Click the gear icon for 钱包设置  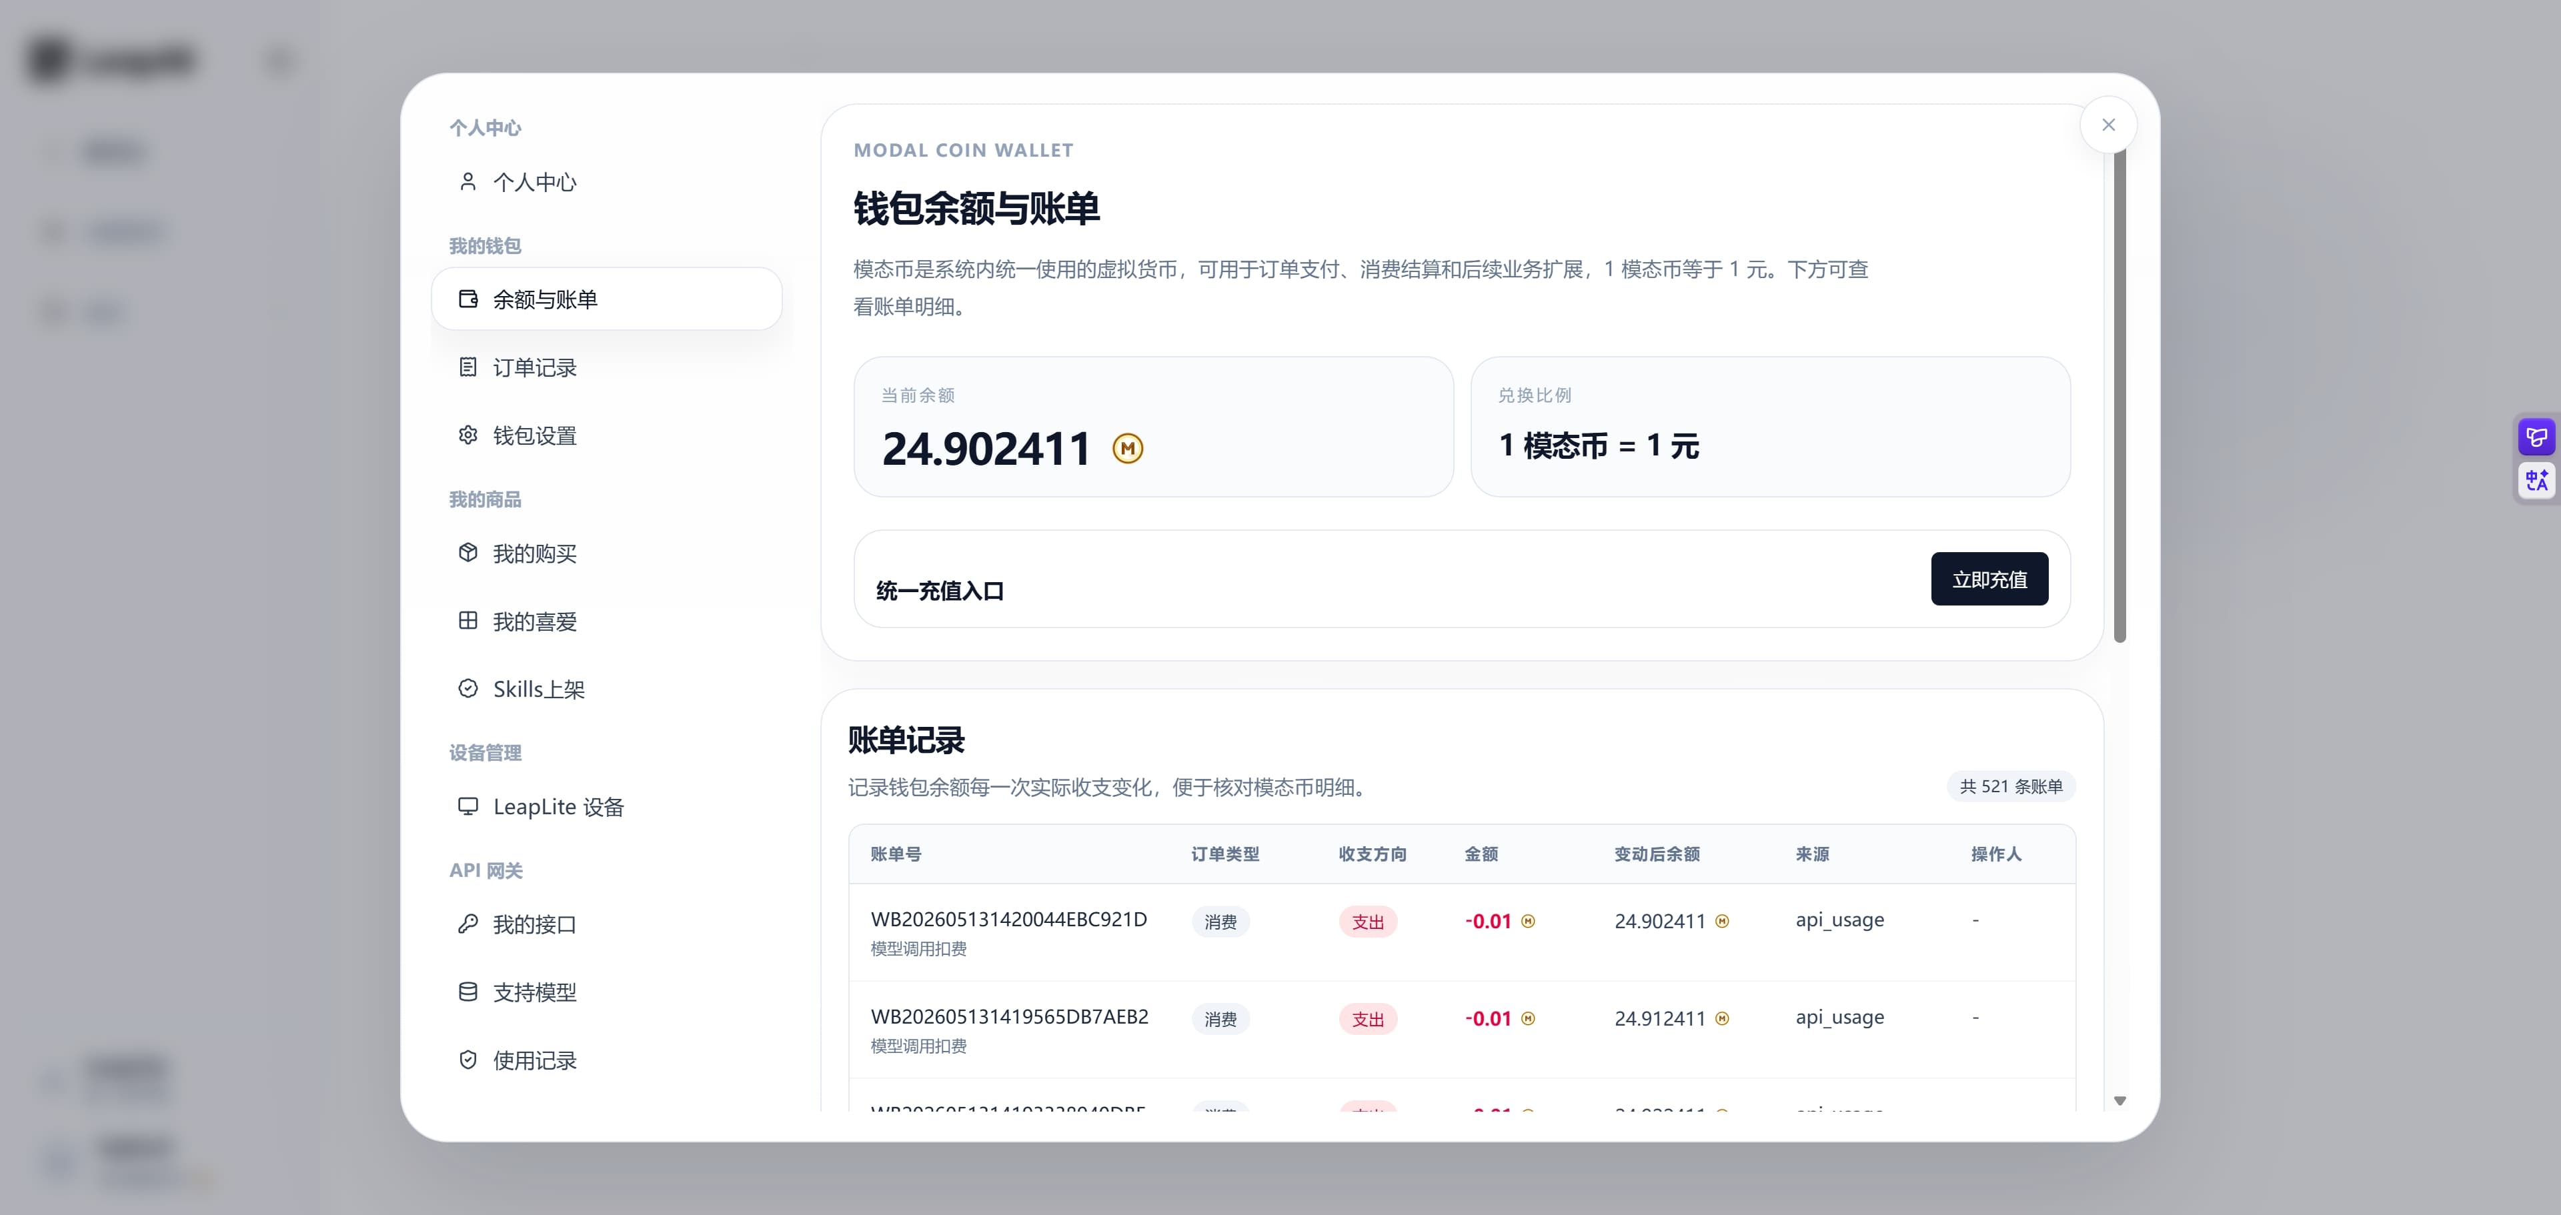pyautogui.click(x=468, y=435)
